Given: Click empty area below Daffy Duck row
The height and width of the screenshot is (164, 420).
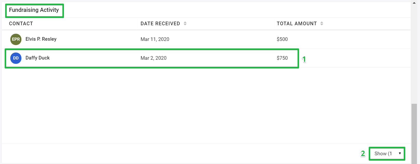Looking at the screenshot, I should 206,106.
